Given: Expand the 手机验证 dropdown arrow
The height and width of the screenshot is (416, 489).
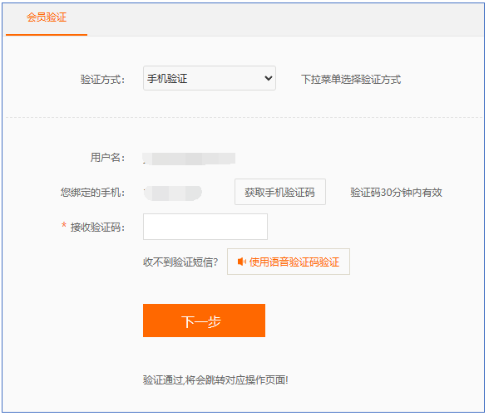Looking at the screenshot, I should pos(268,78).
